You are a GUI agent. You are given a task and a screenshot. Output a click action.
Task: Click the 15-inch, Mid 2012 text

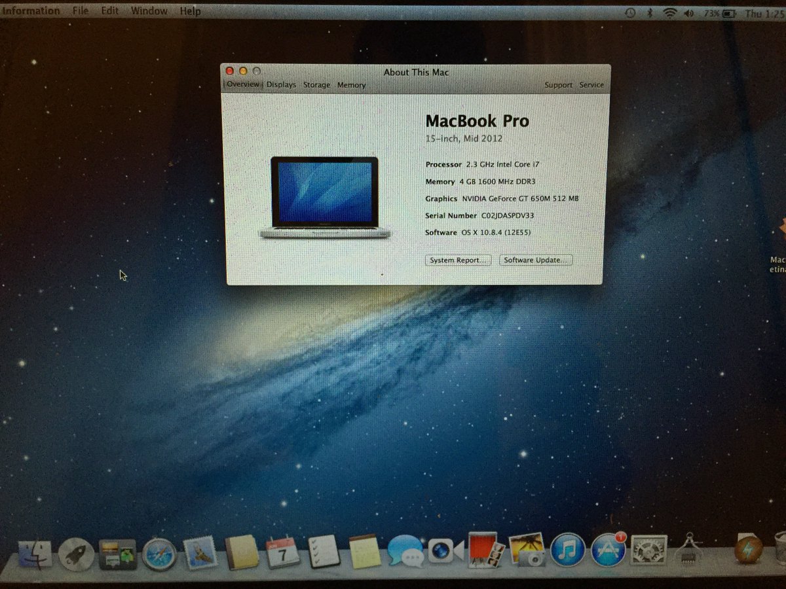point(464,139)
